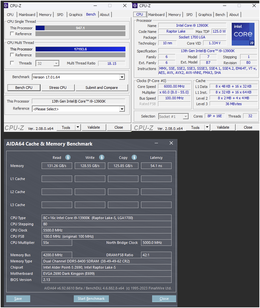The width and height of the screenshot is (260, 308).
Task: Click the CPU-Z app icon in the right window title bar
Action: coord(135,6)
